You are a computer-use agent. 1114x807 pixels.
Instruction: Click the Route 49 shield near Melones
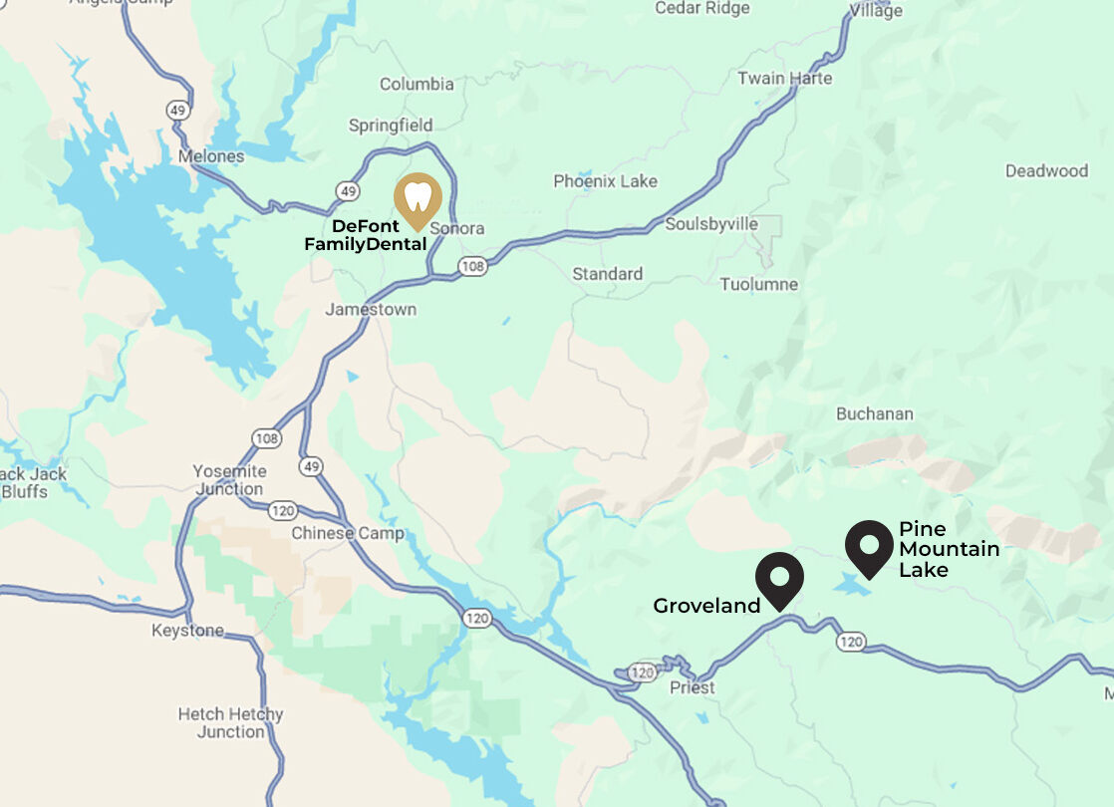click(177, 111)
